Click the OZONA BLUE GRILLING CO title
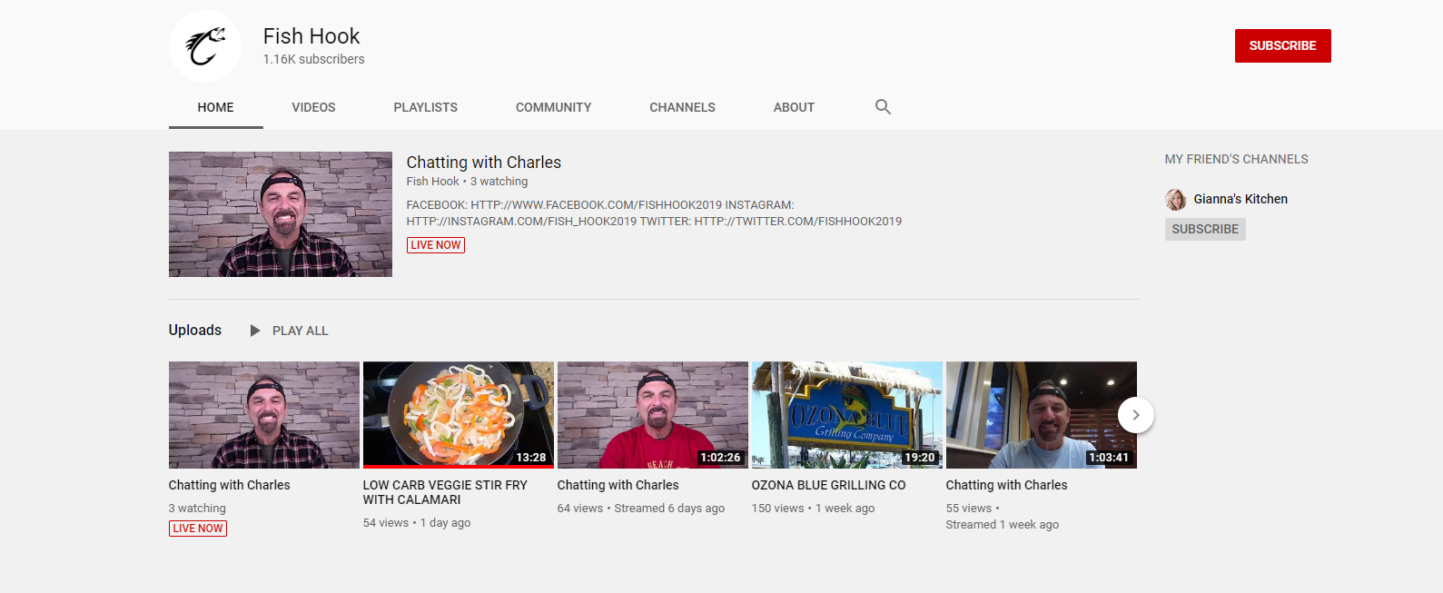 point(829,485)
